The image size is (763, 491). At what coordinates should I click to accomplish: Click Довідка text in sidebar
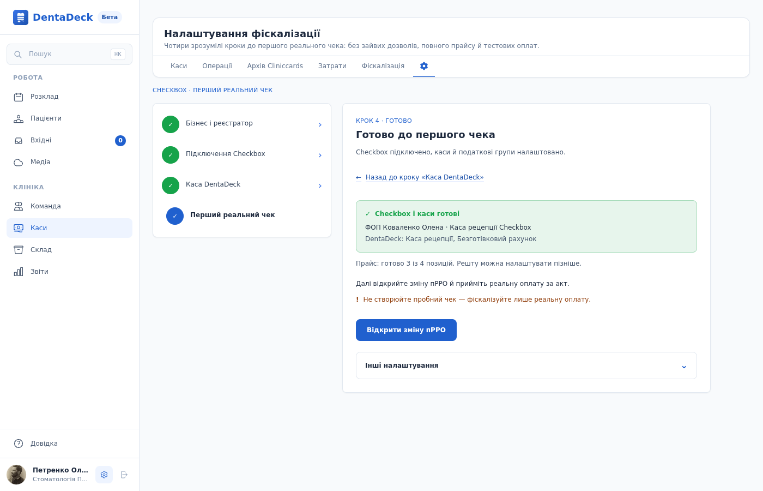coord(44,444)
